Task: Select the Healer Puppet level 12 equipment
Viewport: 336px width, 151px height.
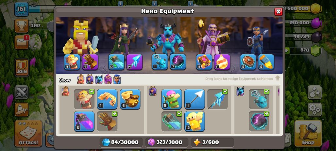Action: pyautogui.click(x=194, y=121)
